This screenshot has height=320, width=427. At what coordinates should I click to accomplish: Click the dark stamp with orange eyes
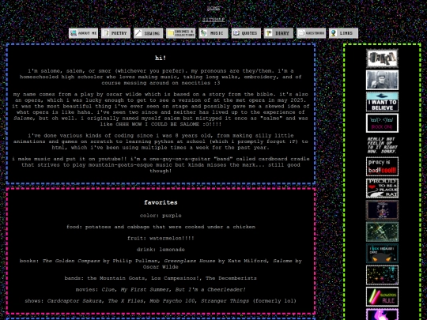click(382, 254)
